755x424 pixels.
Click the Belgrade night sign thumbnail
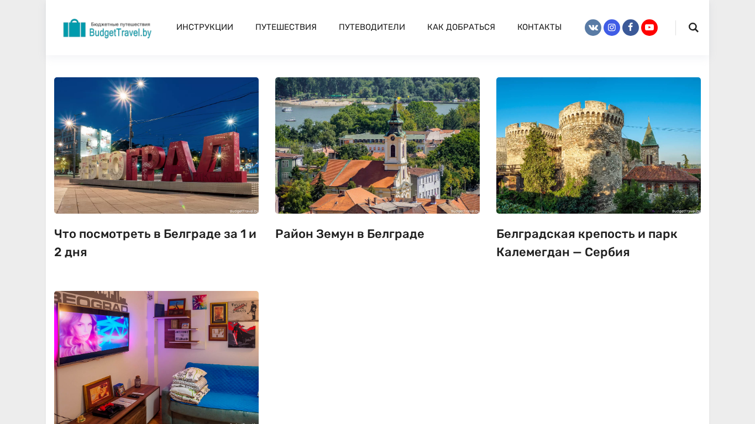point(156,145)
